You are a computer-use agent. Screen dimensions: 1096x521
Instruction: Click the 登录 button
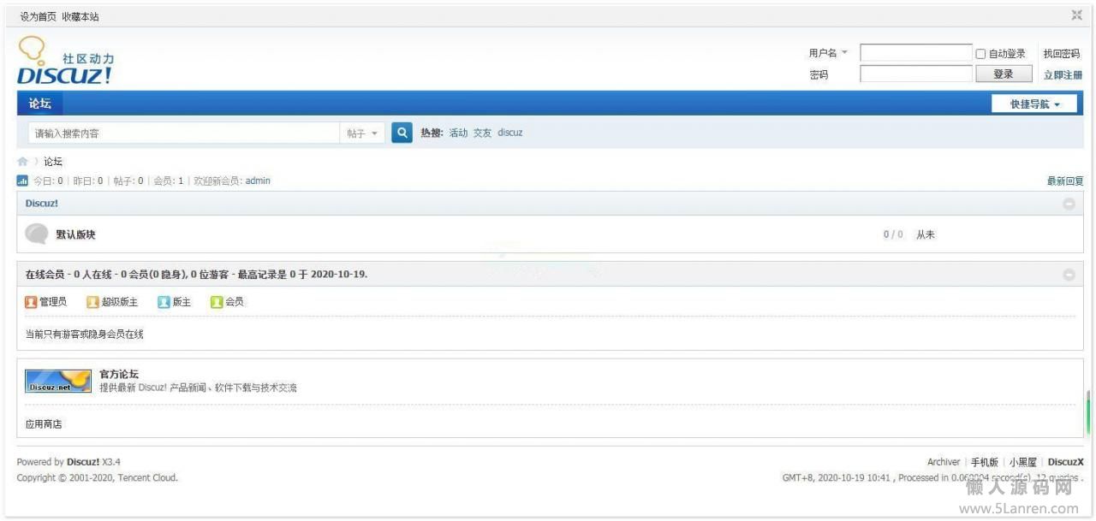[1004, 74]
